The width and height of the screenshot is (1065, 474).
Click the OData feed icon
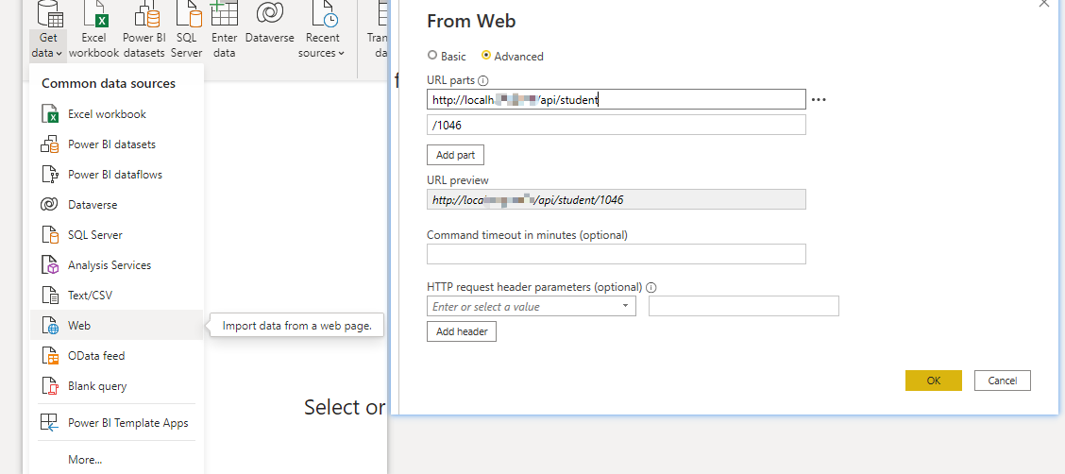(50, 356)
